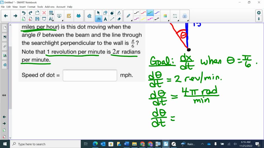Image resolution: width=264 pixels, height=148 pixels.
Task: Click the Undo button
Action: tap(23, 12)
